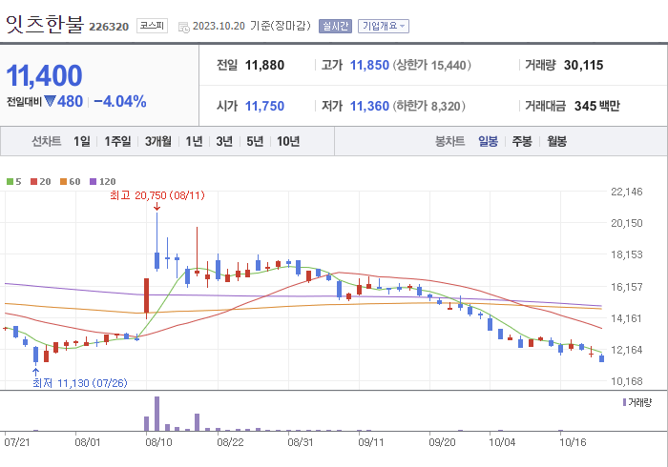Switch to the 3개월 line chart
The height and width of the screenshot is (467, 668).
point(158,141)
